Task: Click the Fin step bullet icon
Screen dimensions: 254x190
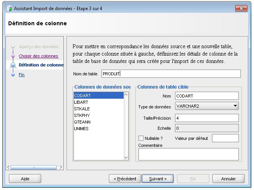Action: [x=13, y=75]
